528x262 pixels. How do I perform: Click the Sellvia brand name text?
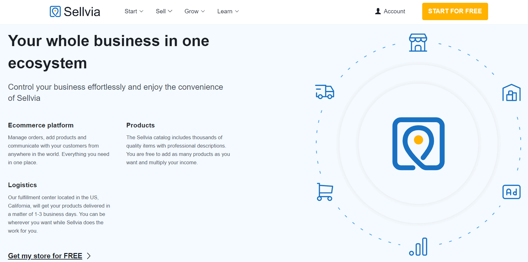point(82,12)
